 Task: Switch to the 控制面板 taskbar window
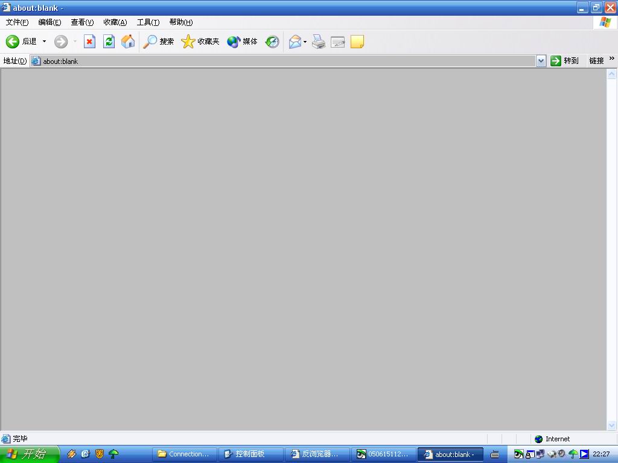tap(251, 455)
